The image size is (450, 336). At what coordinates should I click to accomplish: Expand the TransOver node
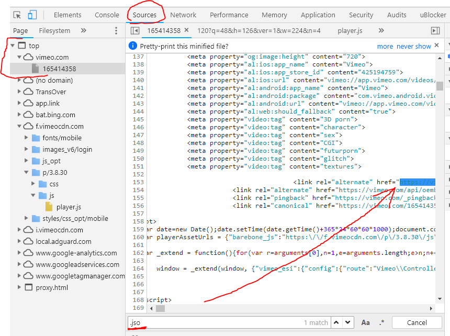point(19,92)
